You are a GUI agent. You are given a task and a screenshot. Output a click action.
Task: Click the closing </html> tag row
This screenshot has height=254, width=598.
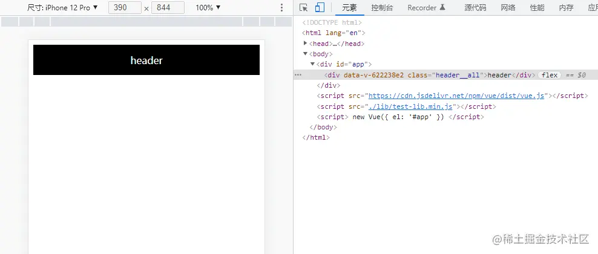tap(316, 137)
